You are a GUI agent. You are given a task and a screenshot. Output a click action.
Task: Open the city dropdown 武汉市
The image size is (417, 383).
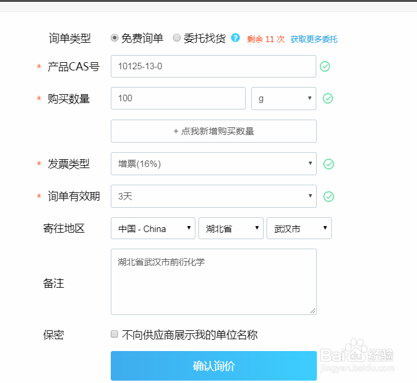point(299,228)
